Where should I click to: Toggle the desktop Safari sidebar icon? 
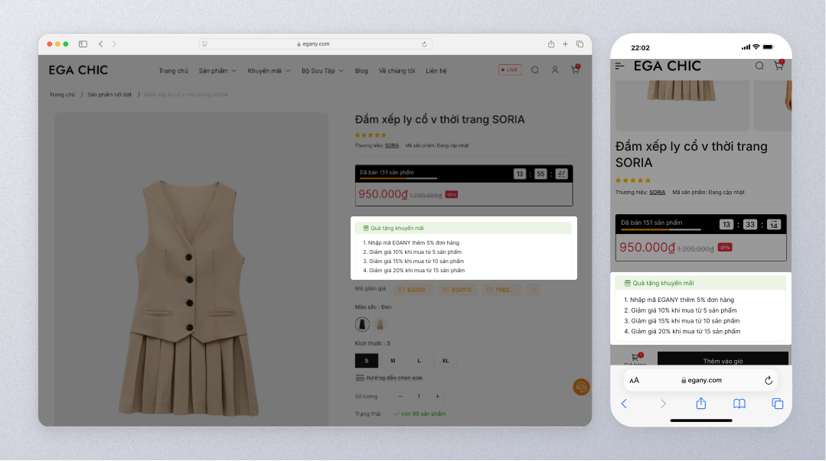[83, 44]
